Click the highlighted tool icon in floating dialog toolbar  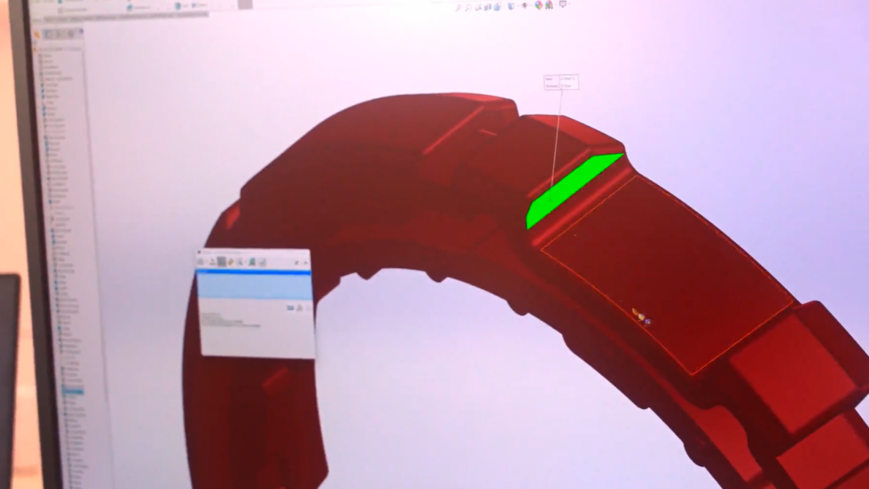(221, 261)
